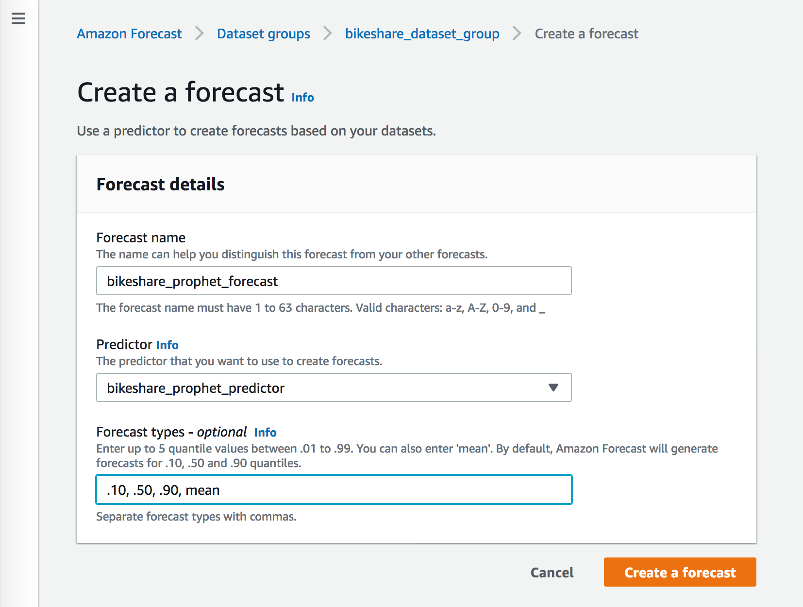Click breadcrumb chevron after Amazon Forecast
The width and height of the screenshot is (803, 607).
click(199, 34)
